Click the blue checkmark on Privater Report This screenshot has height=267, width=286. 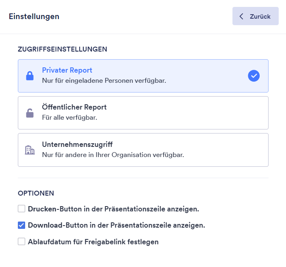[254, 76]
